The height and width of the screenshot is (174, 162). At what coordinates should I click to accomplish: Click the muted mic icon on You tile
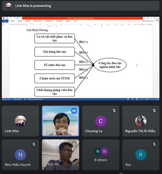pos(154,144)
